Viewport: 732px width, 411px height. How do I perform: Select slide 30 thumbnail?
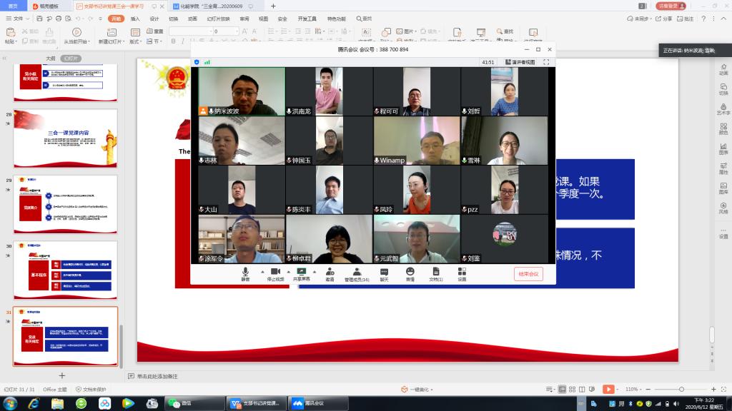(x=65, y=270)
